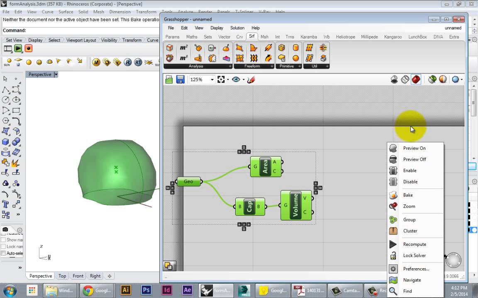Open the named views eye dropdown arrow
478x298 pixels.
tap(243, 79)
